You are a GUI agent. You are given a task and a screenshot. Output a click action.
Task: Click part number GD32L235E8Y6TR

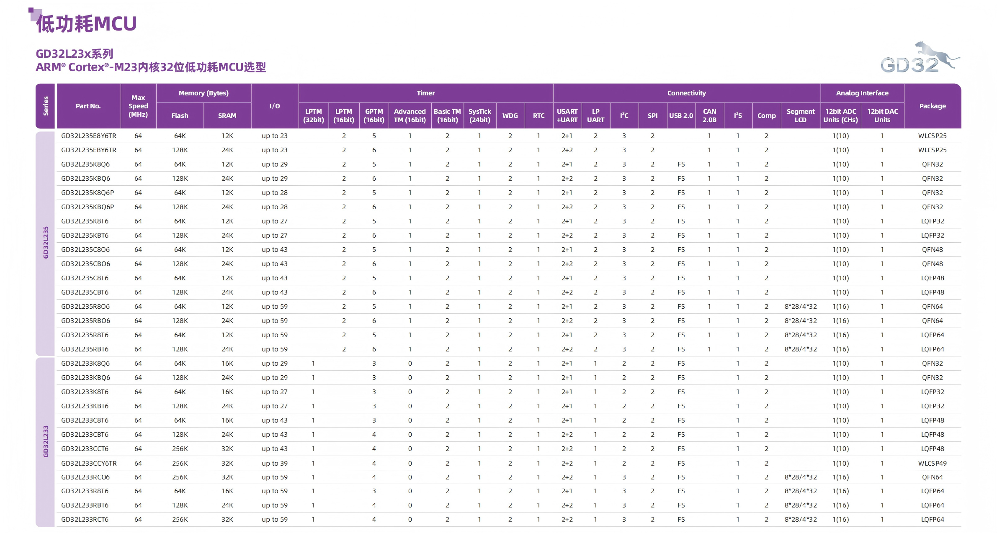tap(89, 136)
